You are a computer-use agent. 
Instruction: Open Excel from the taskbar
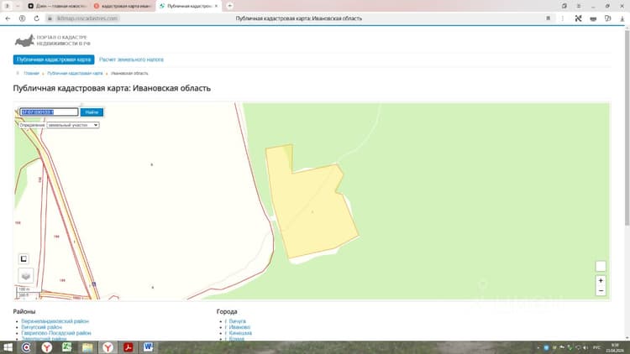click(x=66, y=347)
